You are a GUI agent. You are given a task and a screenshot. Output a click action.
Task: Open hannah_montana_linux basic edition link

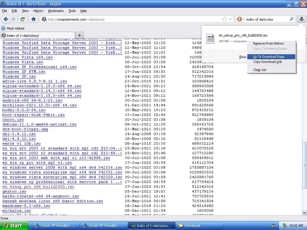(53, 201)
